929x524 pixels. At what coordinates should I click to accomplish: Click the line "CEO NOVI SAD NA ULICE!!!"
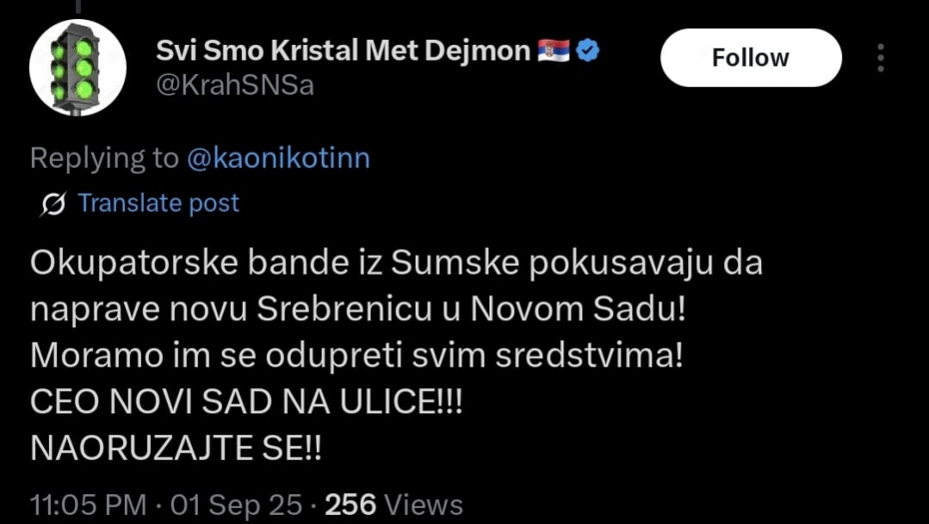click(247, 401)
